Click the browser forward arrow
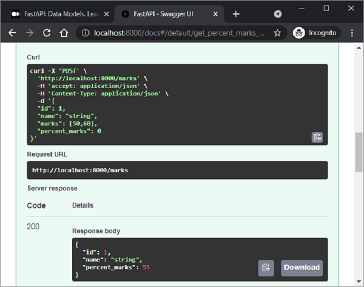Image resolution: width=364 pixels, height=287 pixels. 30,33
